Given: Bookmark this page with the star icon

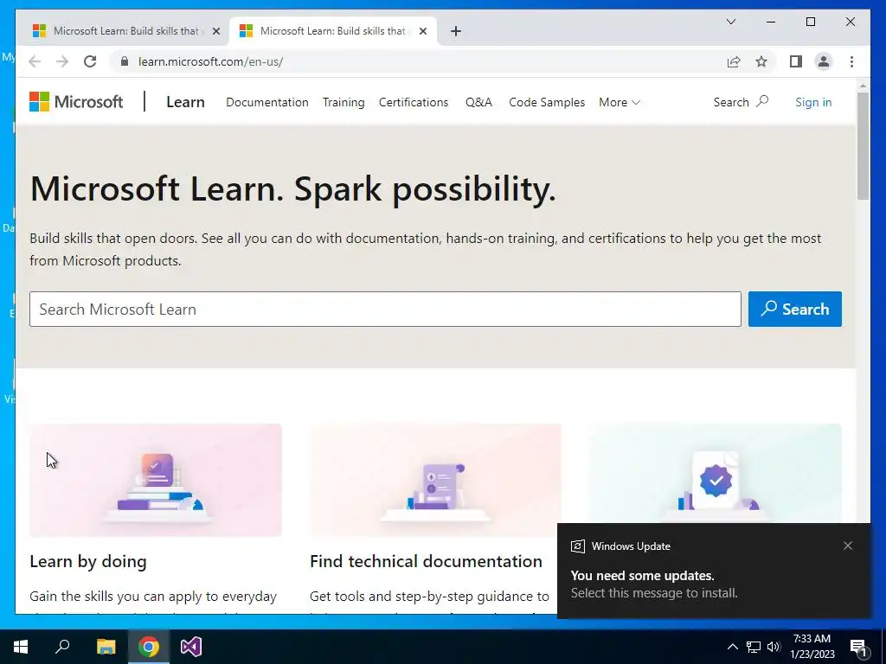Looking at the screenshot, I should [x=761, y=61].
